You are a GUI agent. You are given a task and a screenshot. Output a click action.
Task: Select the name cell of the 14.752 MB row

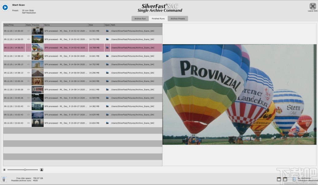click(66, 64)
